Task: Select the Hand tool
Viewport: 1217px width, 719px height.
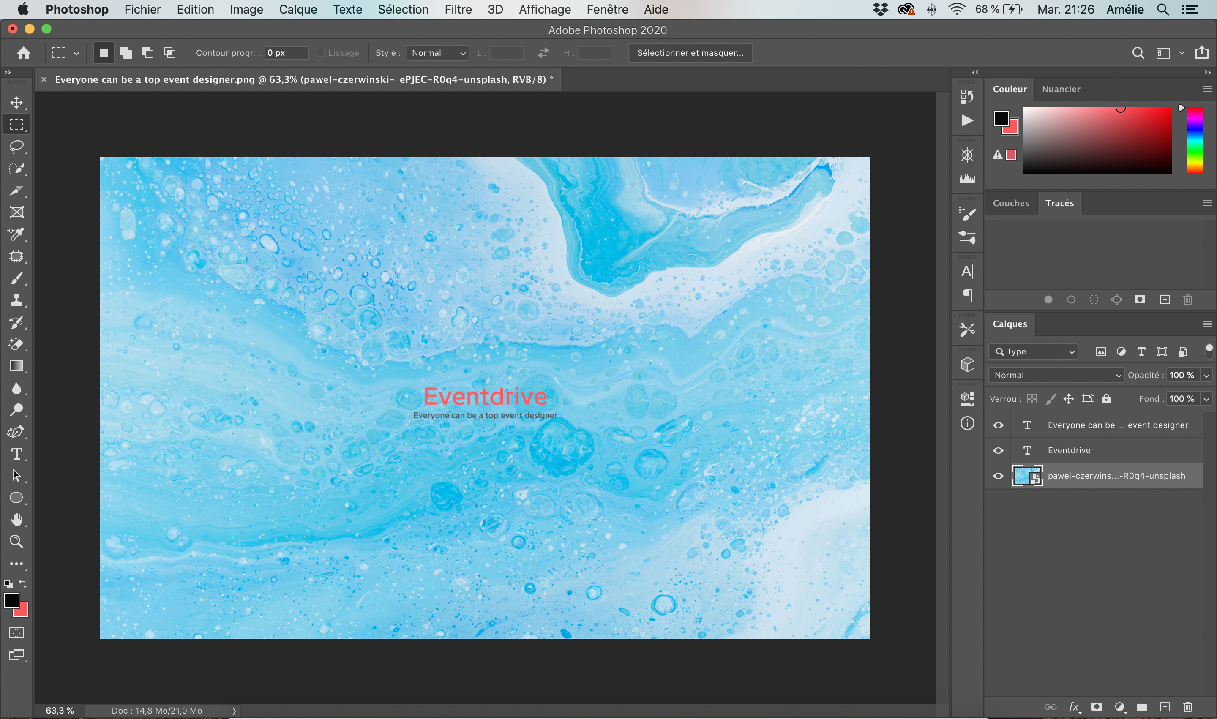Action: 16,520
